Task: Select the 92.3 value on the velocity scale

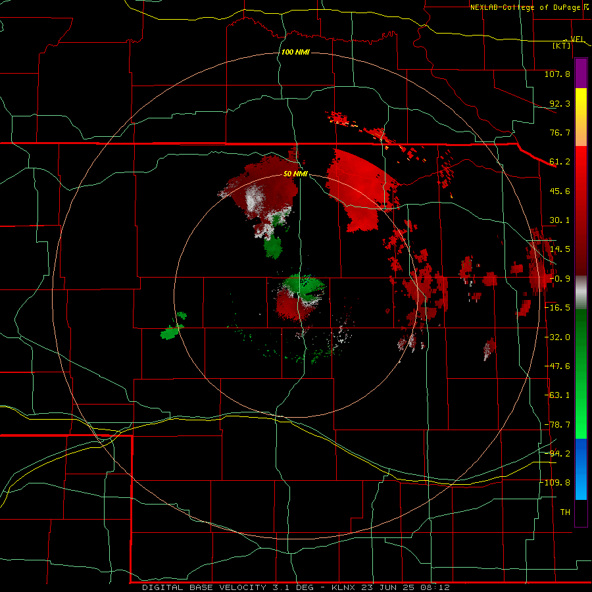Action: [560, 103]
